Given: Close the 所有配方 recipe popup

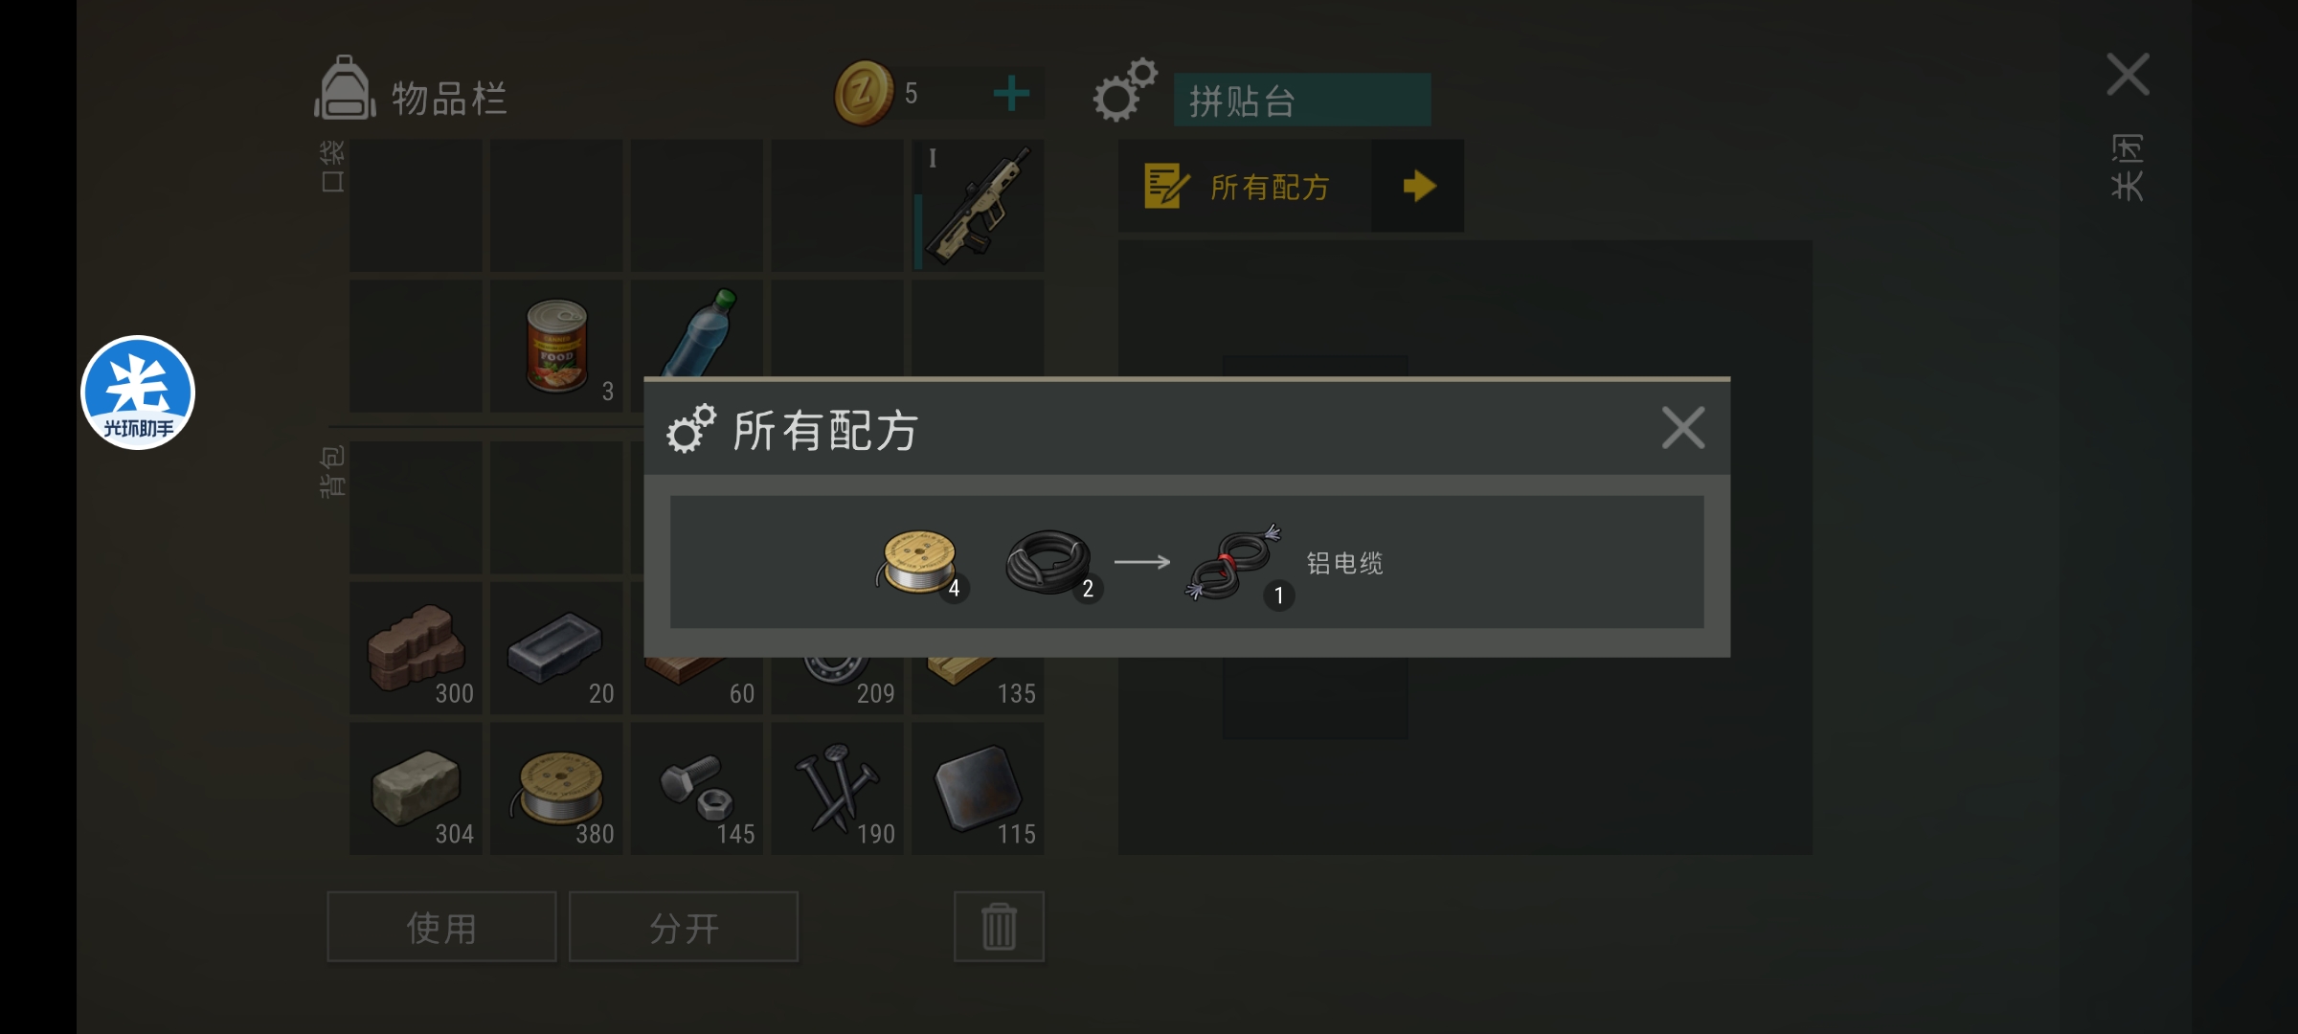Looking at the screenshot, I should 1683,428.
